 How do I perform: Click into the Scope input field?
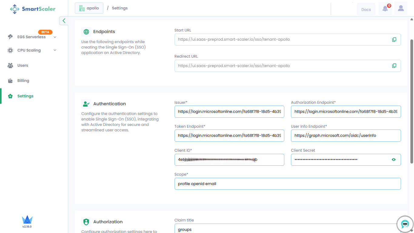(x=287, y=184)
